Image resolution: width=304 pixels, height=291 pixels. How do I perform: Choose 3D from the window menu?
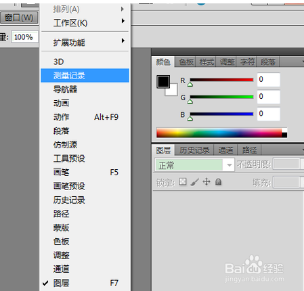click(85, 62)
